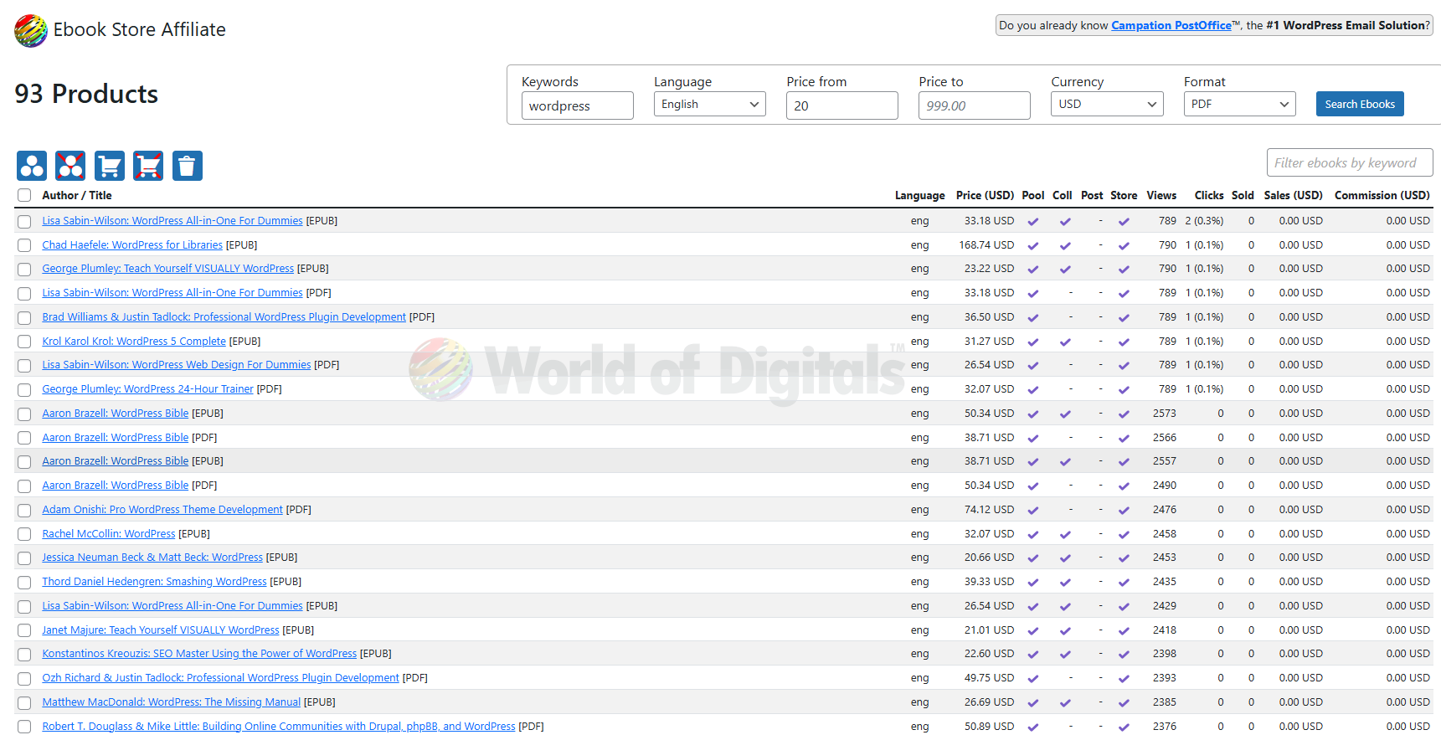Open the Campation PostOffice link

point(1171,25)
